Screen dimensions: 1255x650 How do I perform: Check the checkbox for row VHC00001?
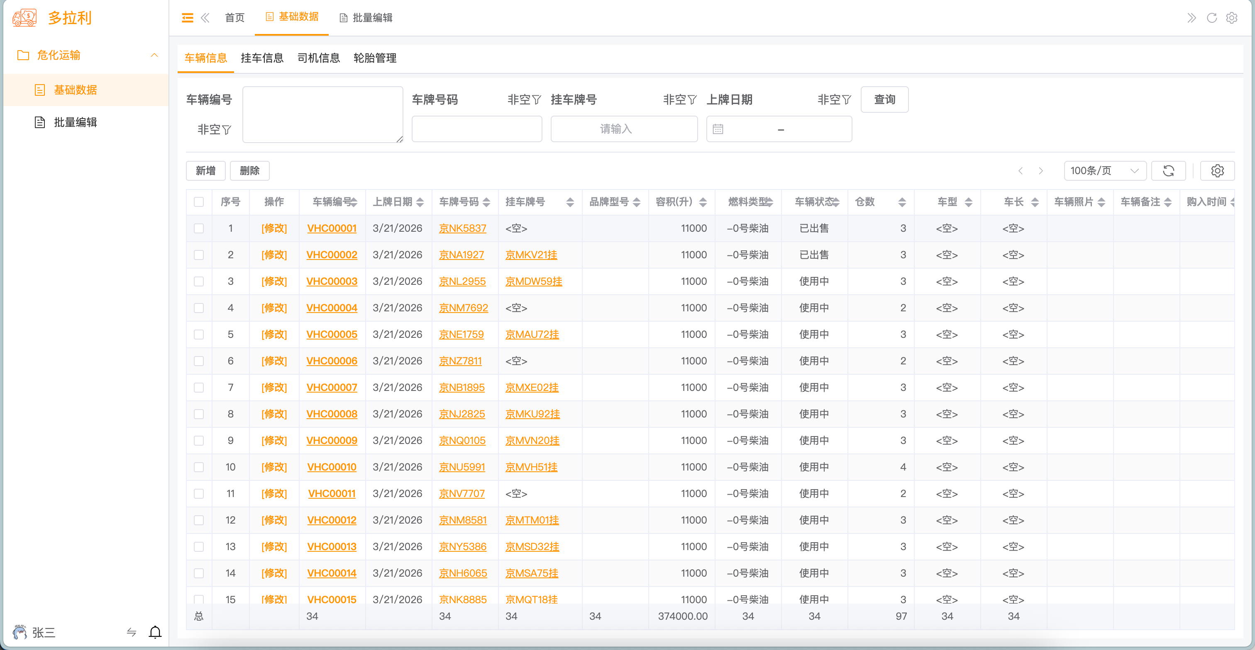[x=199, y=228]
